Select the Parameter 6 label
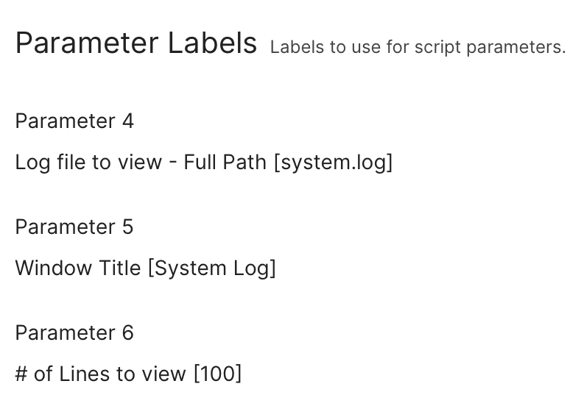The height and width of the screenshot is (406, 570). pos(74,333)
